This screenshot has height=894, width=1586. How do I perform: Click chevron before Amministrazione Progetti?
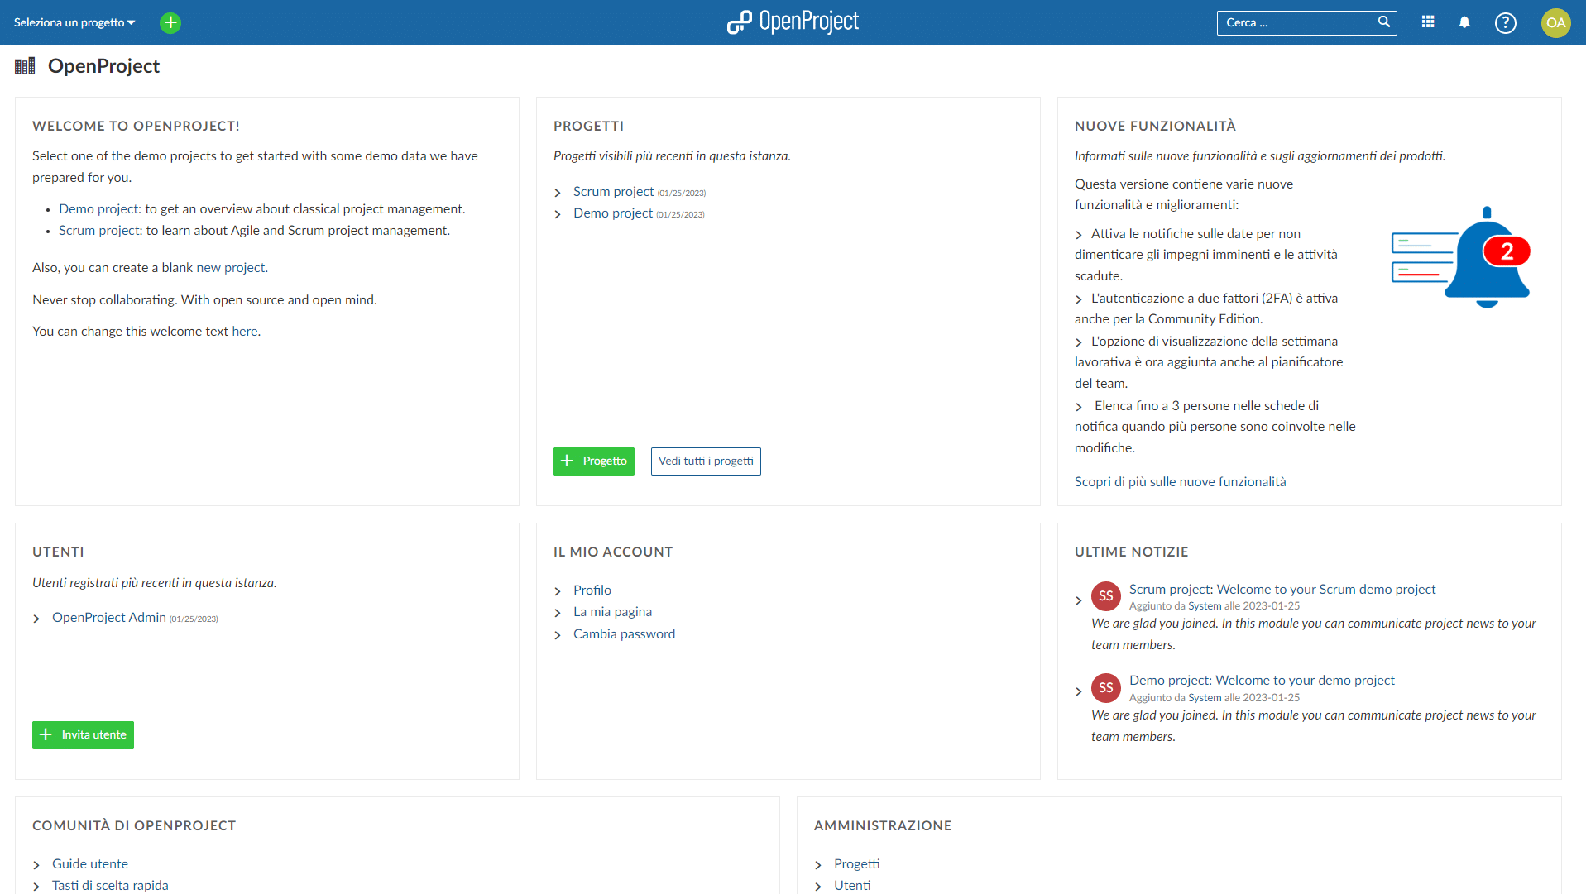pos(818,865)
